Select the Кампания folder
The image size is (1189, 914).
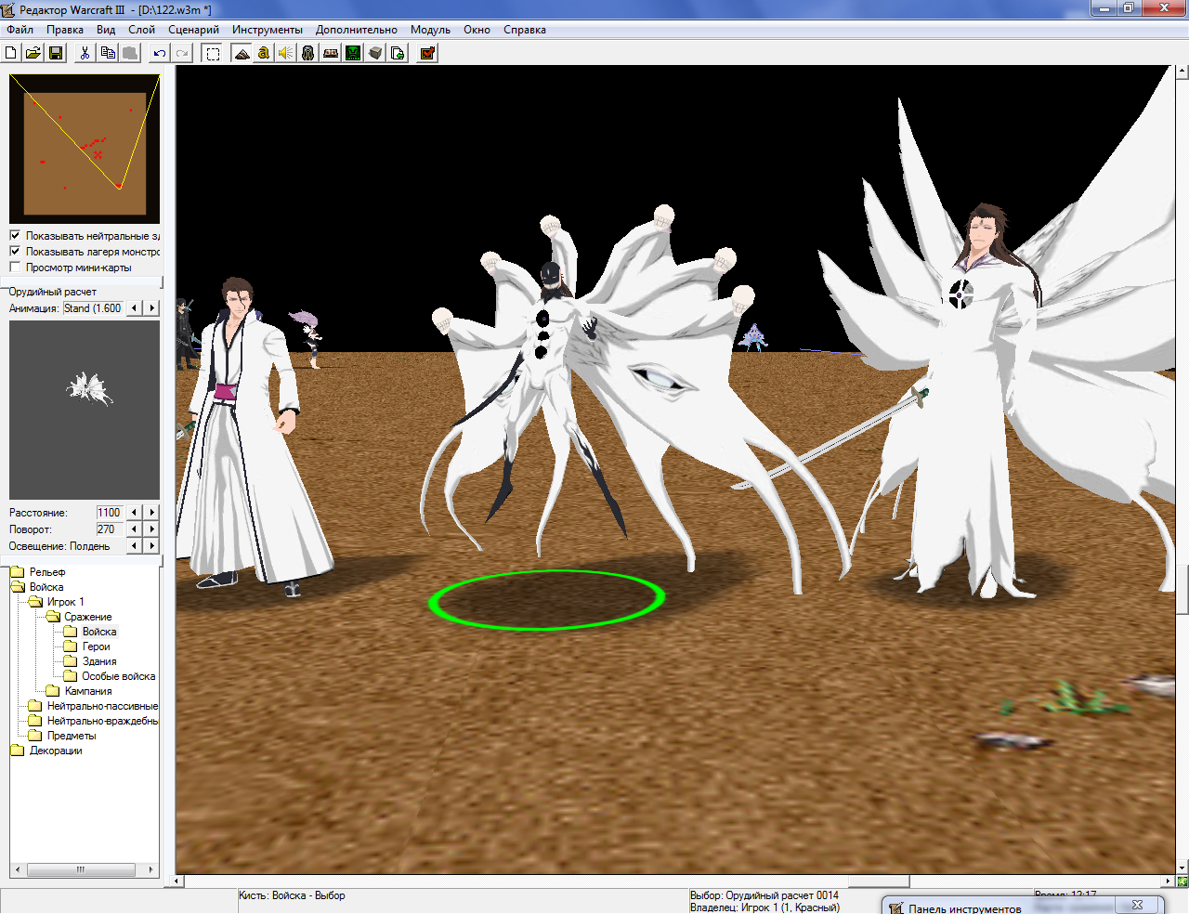[x=88, y=691]
